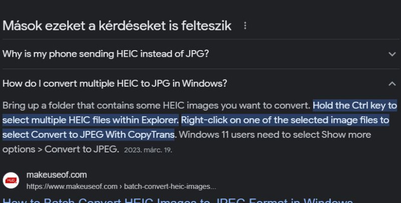
Task: Click the makeuseof.com site name
Action: (x=57, y=175)
